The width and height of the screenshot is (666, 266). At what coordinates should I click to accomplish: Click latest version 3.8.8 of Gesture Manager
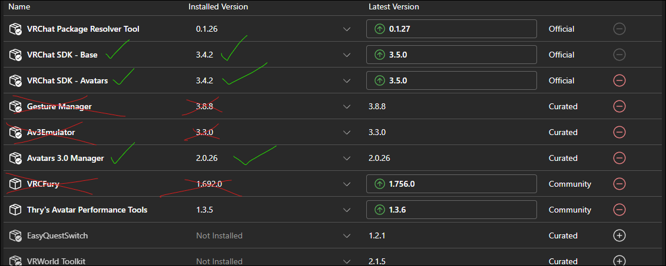tap(377, 106)
